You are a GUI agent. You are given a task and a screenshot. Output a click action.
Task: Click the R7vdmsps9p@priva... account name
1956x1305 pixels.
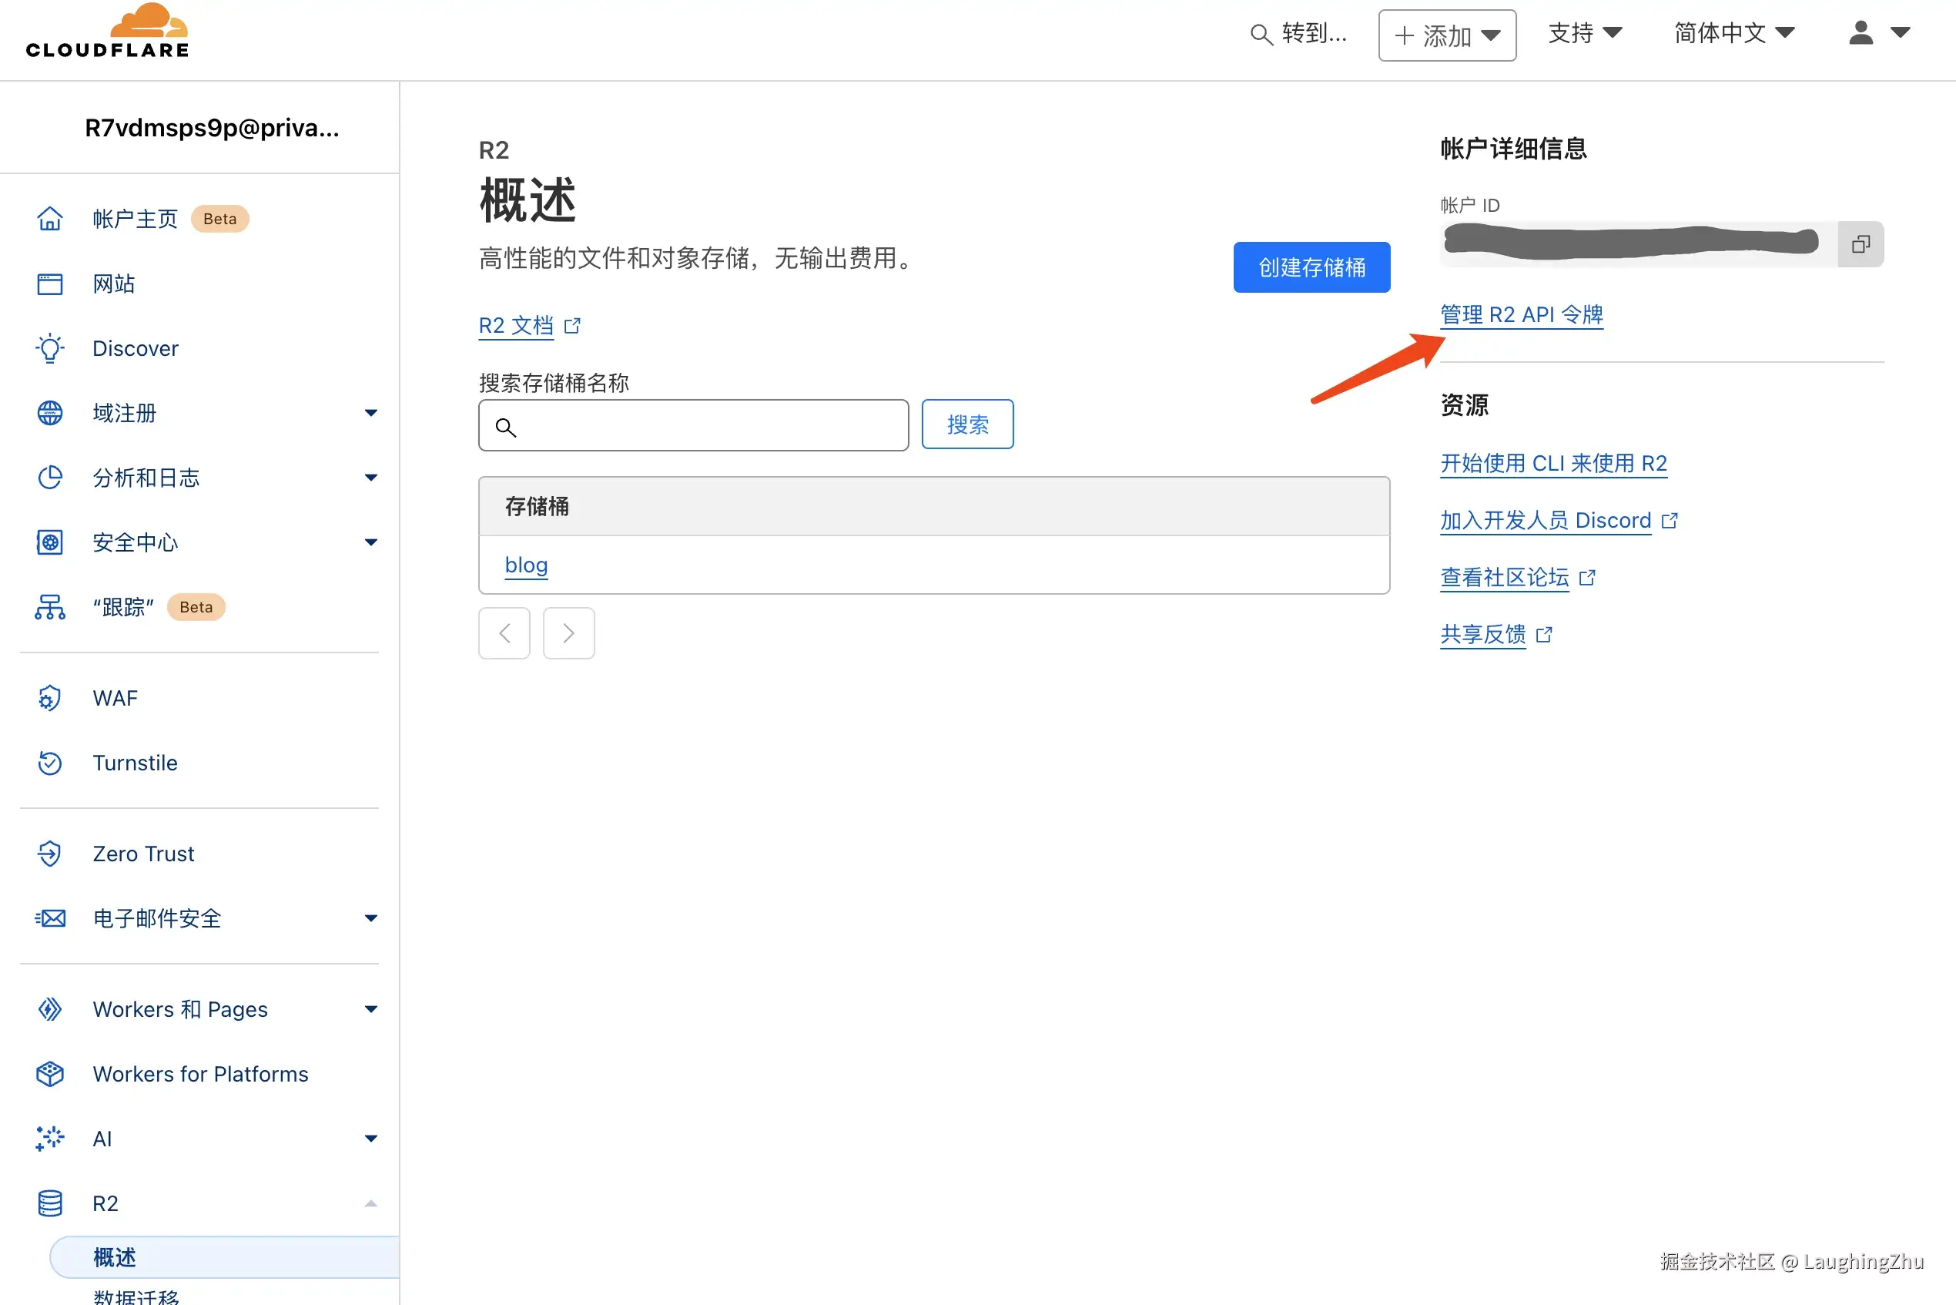[x=211, y=127]
